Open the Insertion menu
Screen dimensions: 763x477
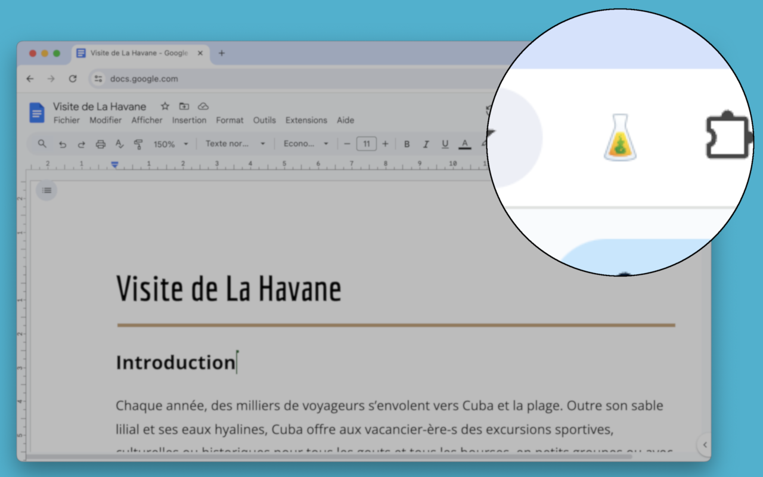pyautogui.click(x=189, y=120)
